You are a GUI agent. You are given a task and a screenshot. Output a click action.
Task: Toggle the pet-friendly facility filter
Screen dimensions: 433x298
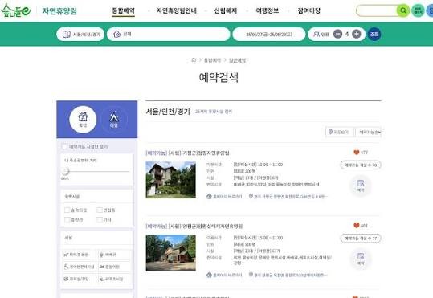tap(80, 255)
